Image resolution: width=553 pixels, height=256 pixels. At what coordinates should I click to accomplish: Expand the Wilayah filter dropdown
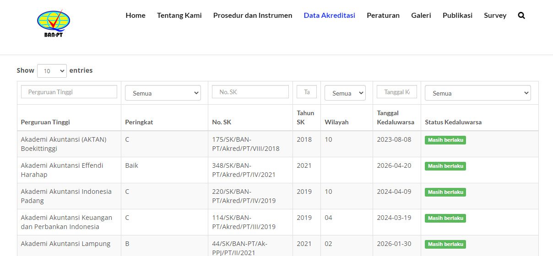point(345,93)
